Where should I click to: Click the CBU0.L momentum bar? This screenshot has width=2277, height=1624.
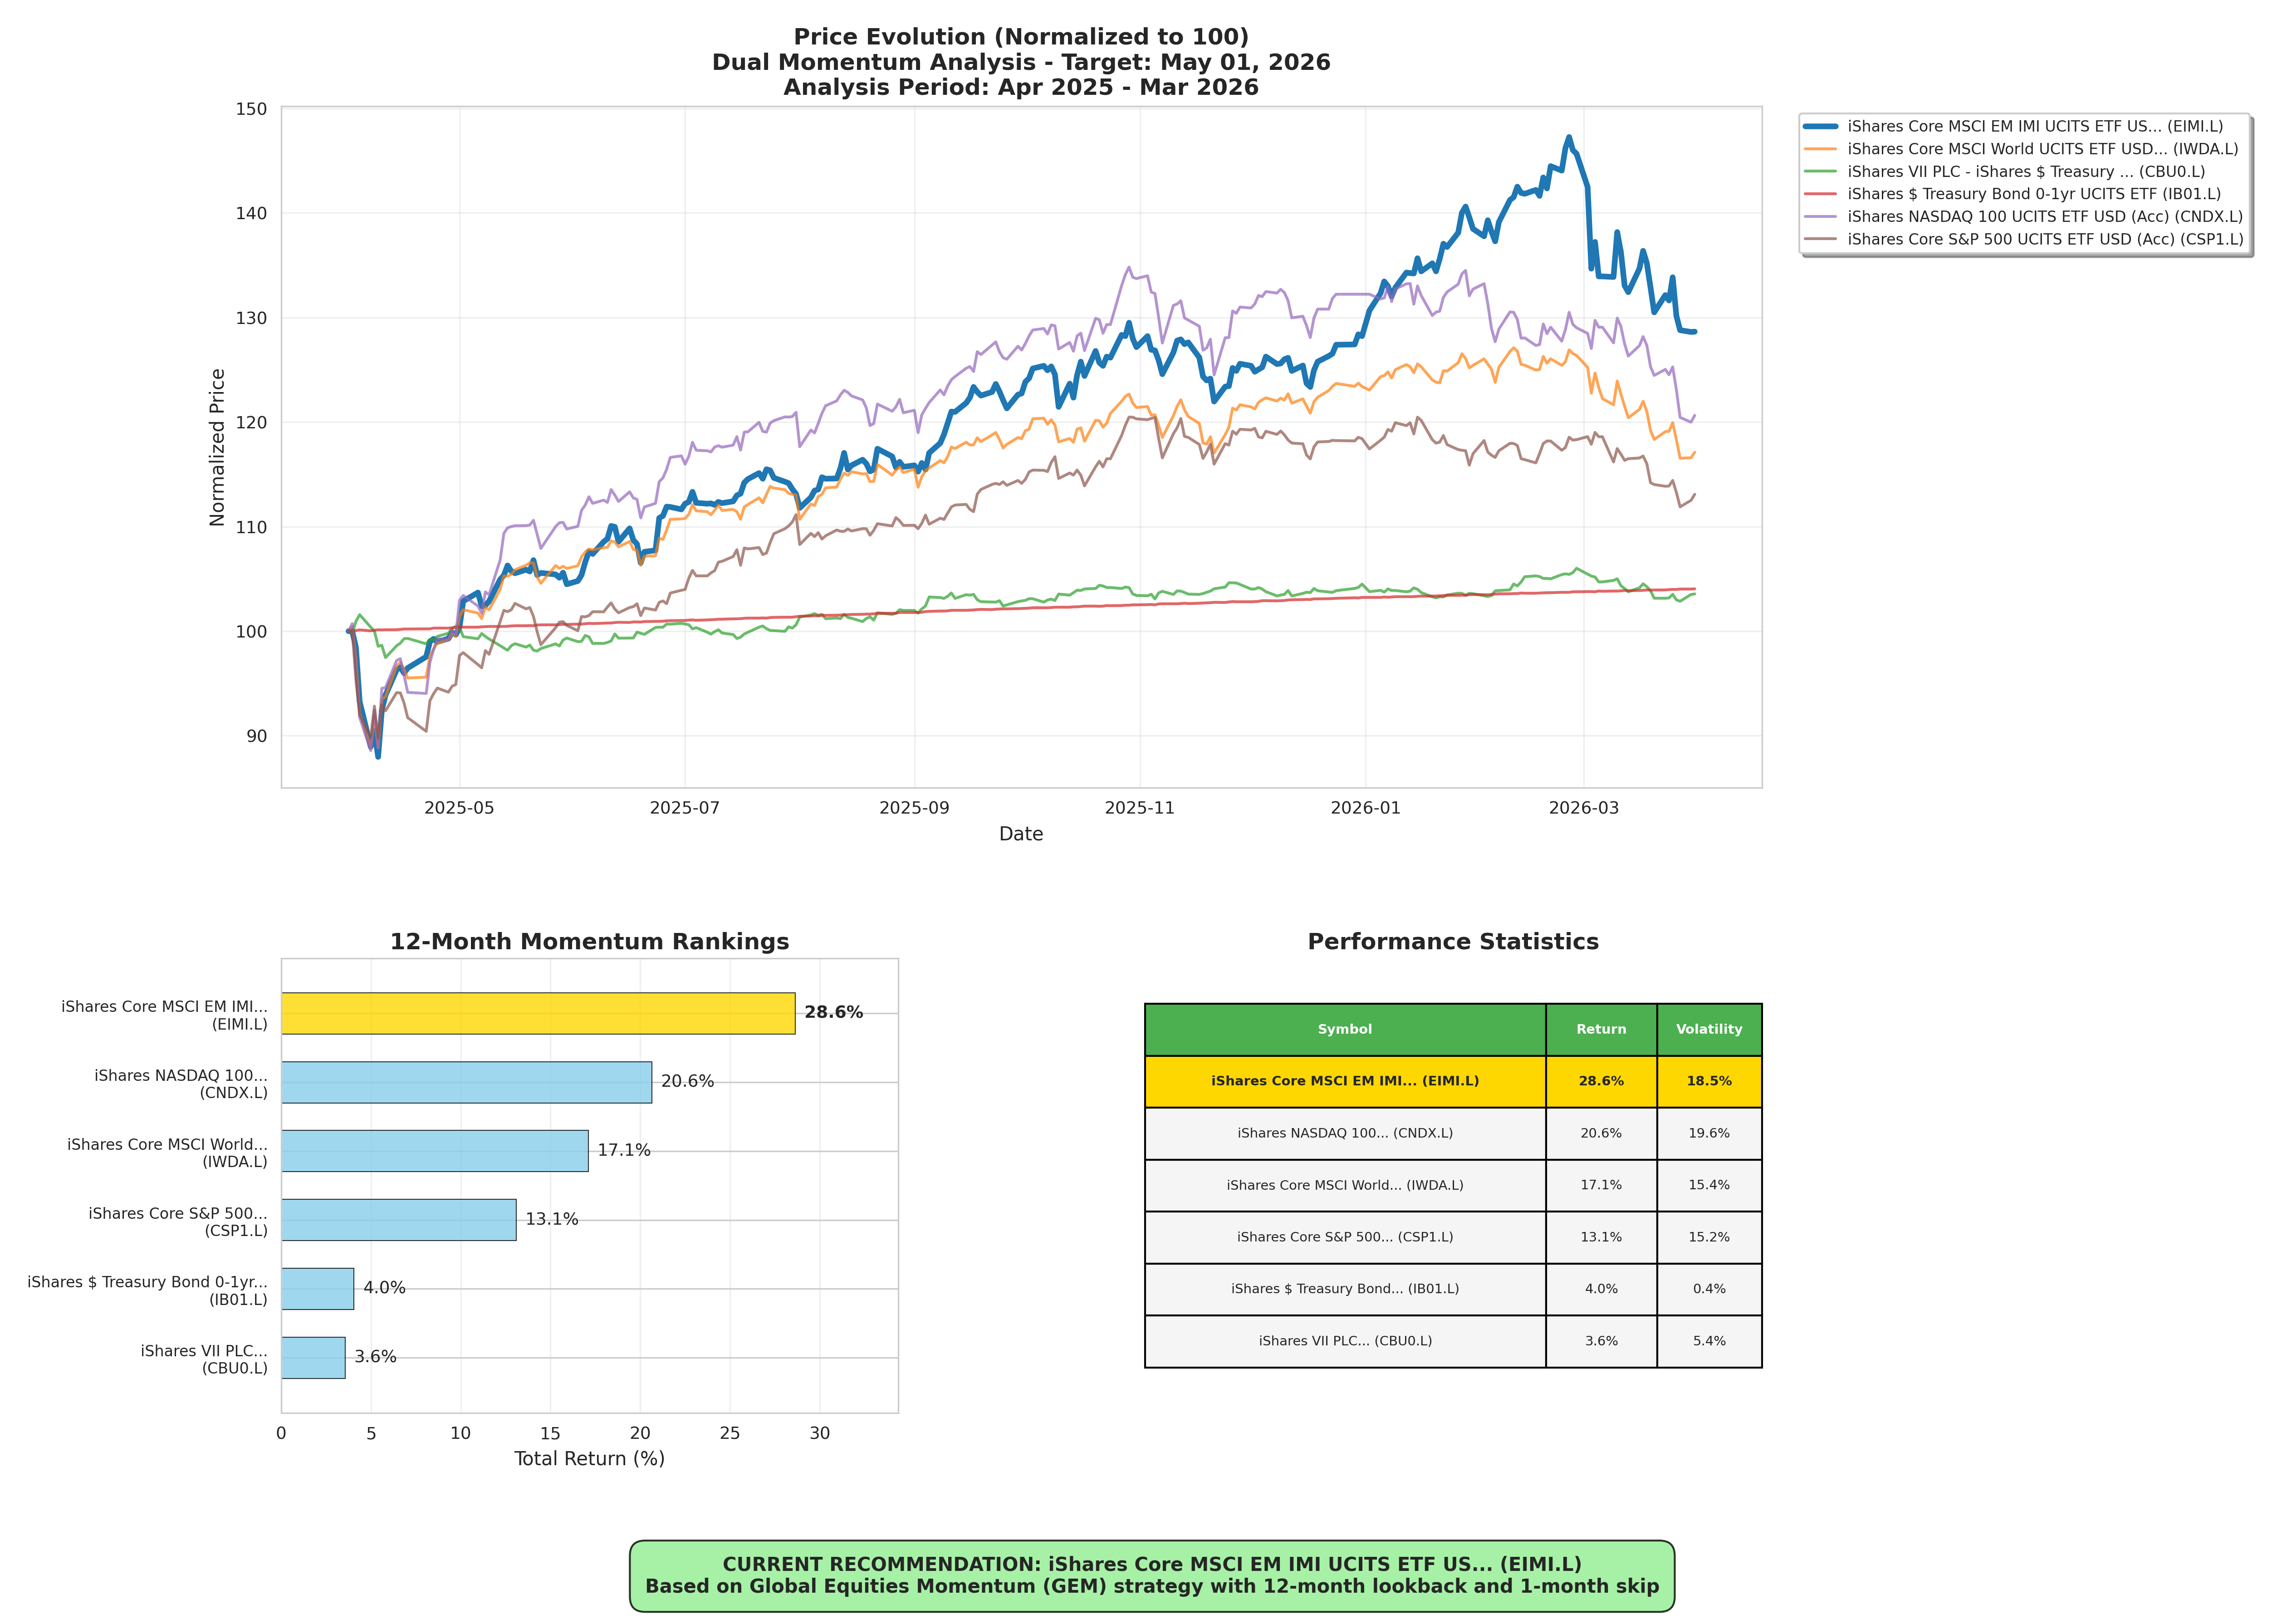click(314, 1357)
